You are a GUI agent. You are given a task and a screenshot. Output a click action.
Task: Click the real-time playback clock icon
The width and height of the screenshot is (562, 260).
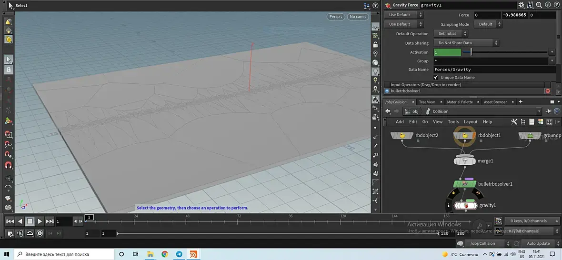40,233
